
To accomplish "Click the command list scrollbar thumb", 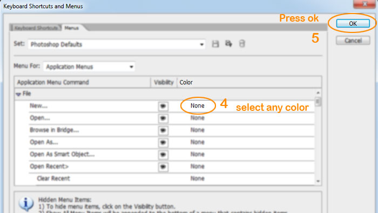I will tap(318, 101).
